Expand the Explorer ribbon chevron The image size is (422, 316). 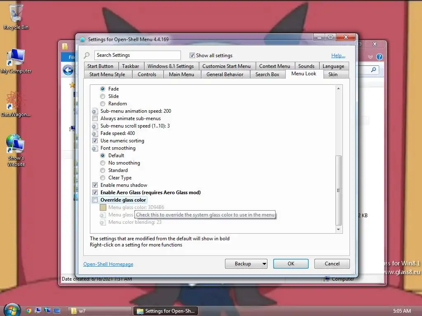point(370,57)
